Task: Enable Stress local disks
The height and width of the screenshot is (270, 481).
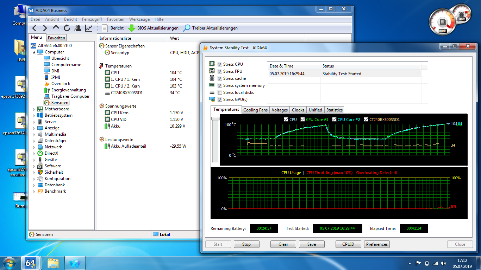Action: (220, 92)
